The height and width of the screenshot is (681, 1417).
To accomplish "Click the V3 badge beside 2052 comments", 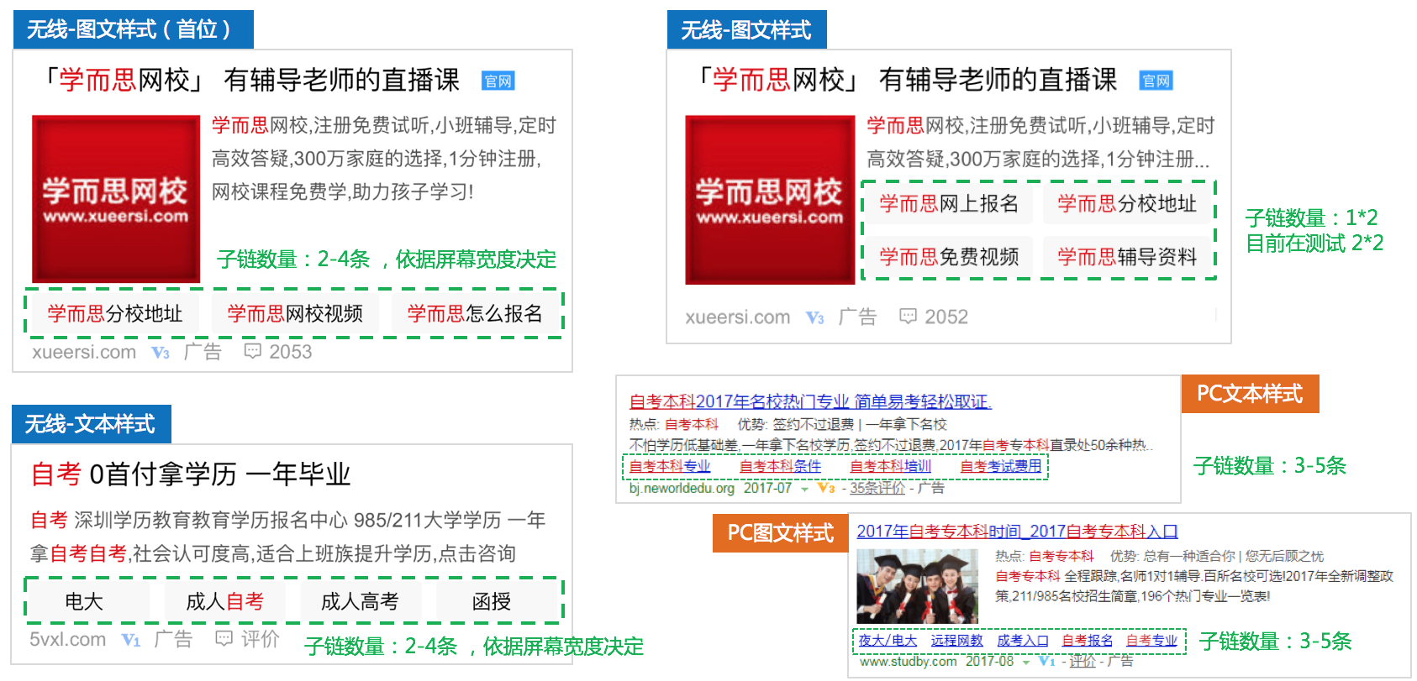I will [x=814, y=317].
